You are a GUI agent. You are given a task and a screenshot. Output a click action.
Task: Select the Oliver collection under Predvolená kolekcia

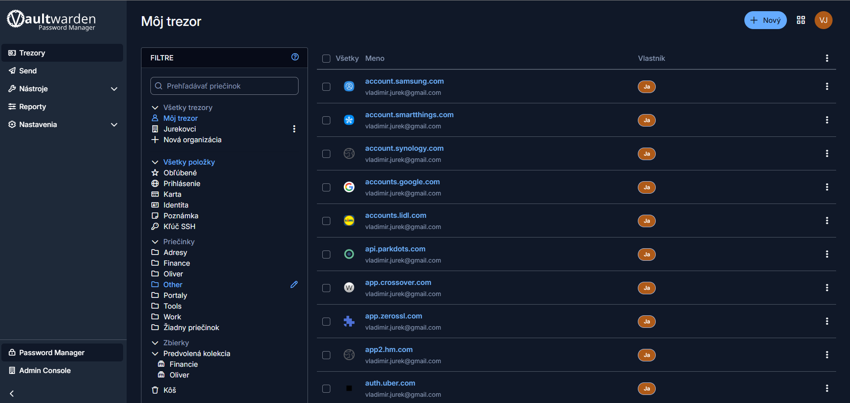179,375
